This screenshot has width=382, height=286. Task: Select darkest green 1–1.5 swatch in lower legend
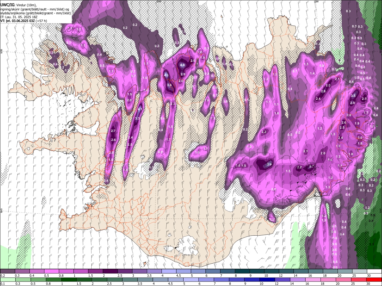pos(68,280)
